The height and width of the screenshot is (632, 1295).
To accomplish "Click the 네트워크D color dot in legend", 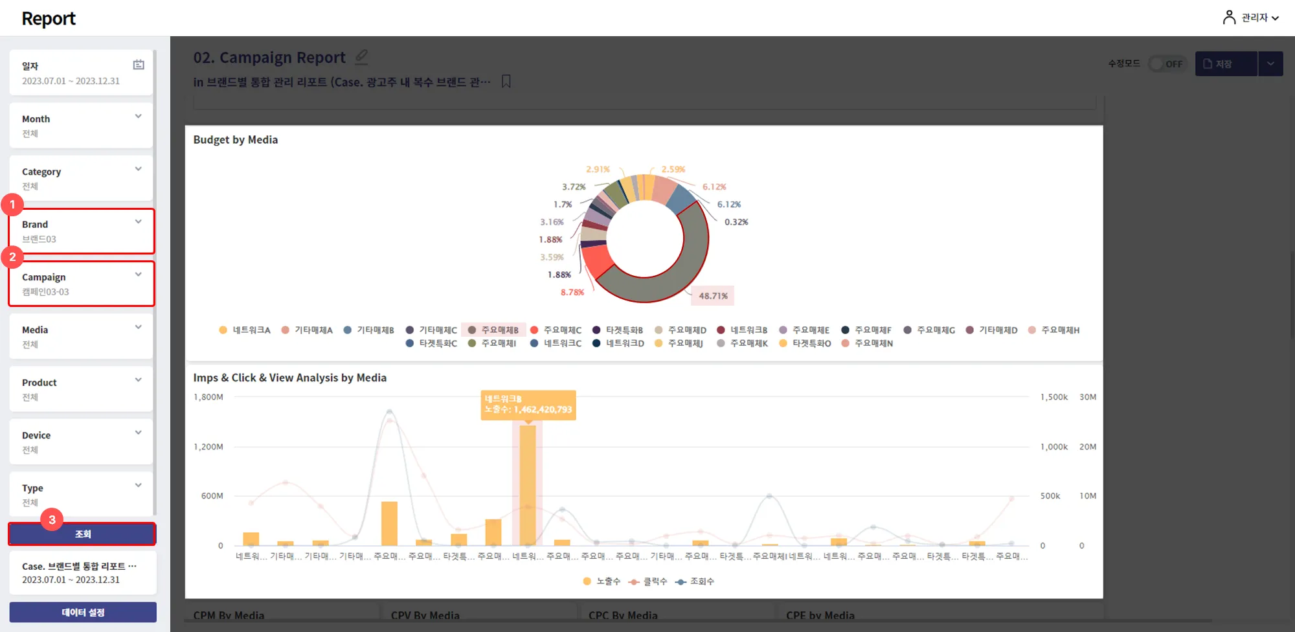I will pos(596,343).
